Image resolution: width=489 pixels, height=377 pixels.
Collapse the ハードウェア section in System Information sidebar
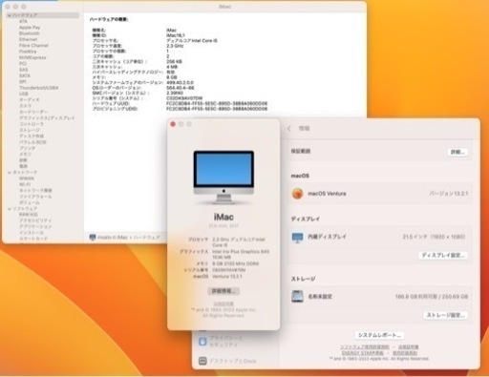pyautogui.click(x=10, y=15)
